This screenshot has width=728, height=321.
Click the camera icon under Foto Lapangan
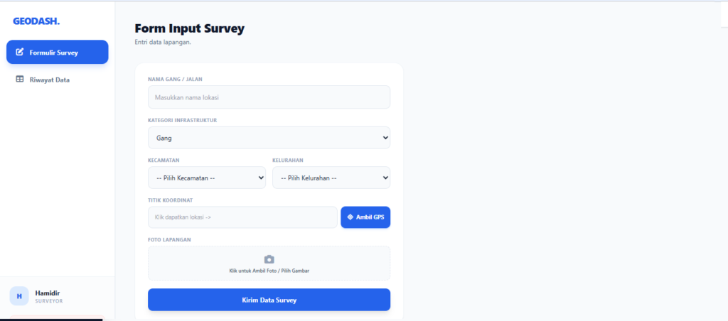click(x=269, y=259)
